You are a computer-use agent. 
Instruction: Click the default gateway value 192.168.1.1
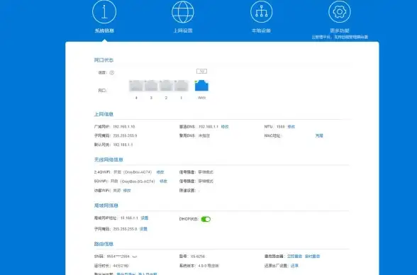pyautogui.click(x=123, y=145)
